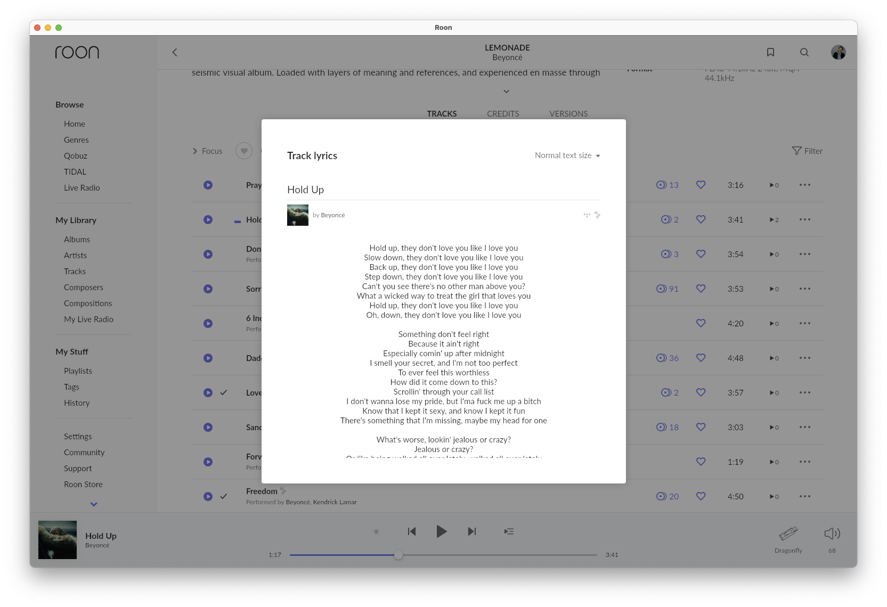Open more options for the 4:50 track
Screen dimensions: 887x607
[x=805, y=496]
